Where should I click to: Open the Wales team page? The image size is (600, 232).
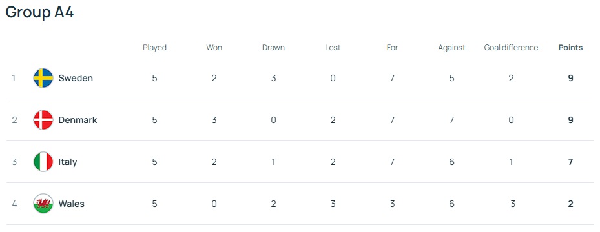tap(71, 204)
